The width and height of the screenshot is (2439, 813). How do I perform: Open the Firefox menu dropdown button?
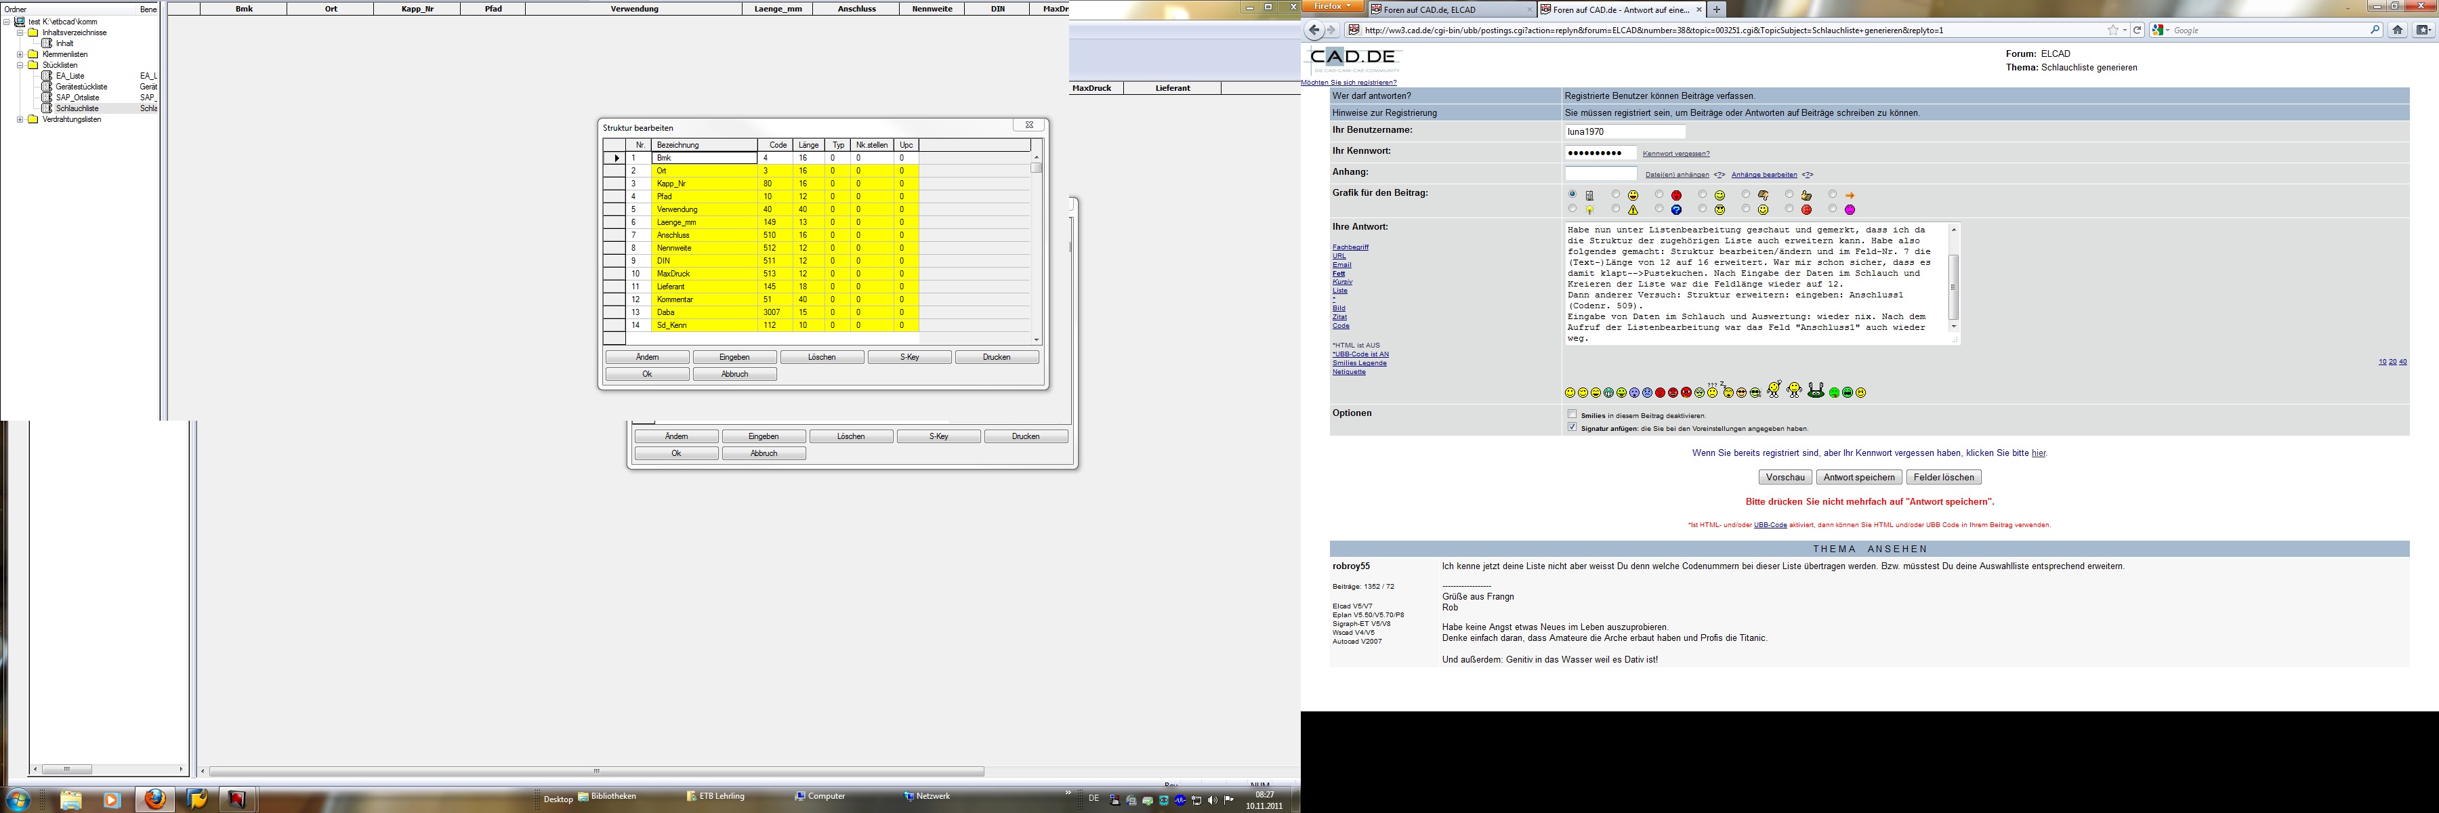1332,7
